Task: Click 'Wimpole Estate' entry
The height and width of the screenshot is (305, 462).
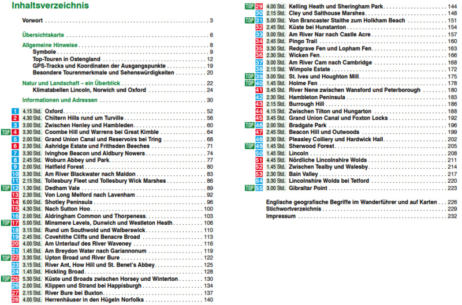Action: (310, 69)
